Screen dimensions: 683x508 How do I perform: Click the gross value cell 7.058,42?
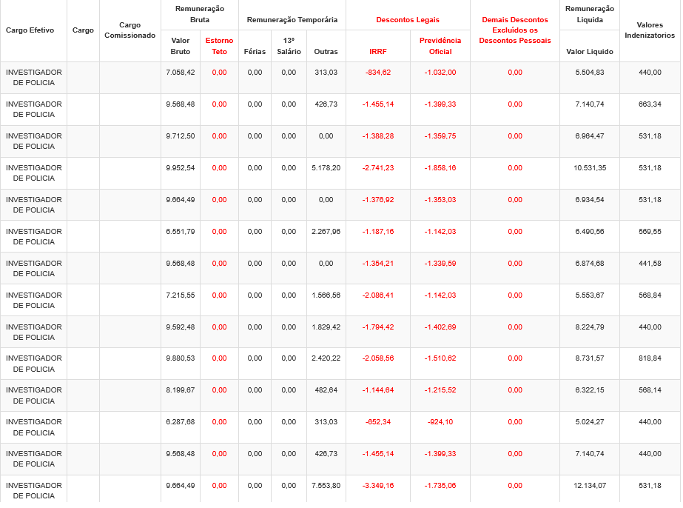click(x=181, y=73)
